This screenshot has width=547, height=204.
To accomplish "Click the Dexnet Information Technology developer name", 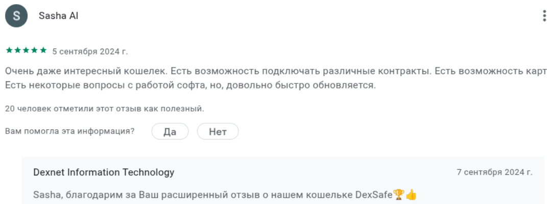I will coord(104,172).
